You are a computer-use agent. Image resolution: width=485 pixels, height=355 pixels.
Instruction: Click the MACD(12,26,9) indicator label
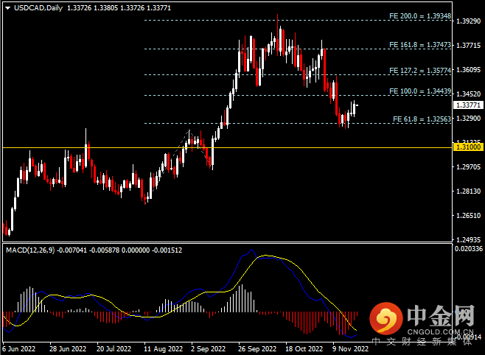[x=30, y=250]
